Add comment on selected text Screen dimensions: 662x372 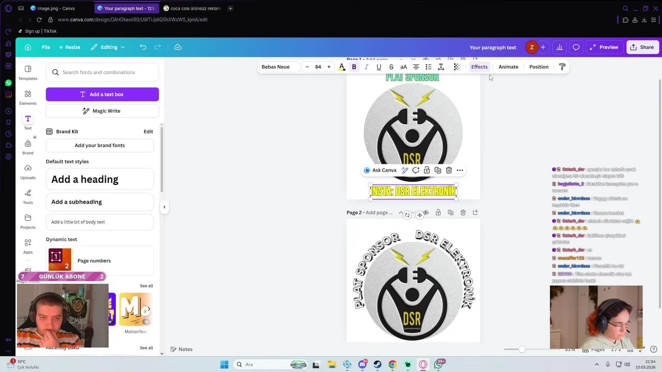pyautogui.click(x=415, y=170)
